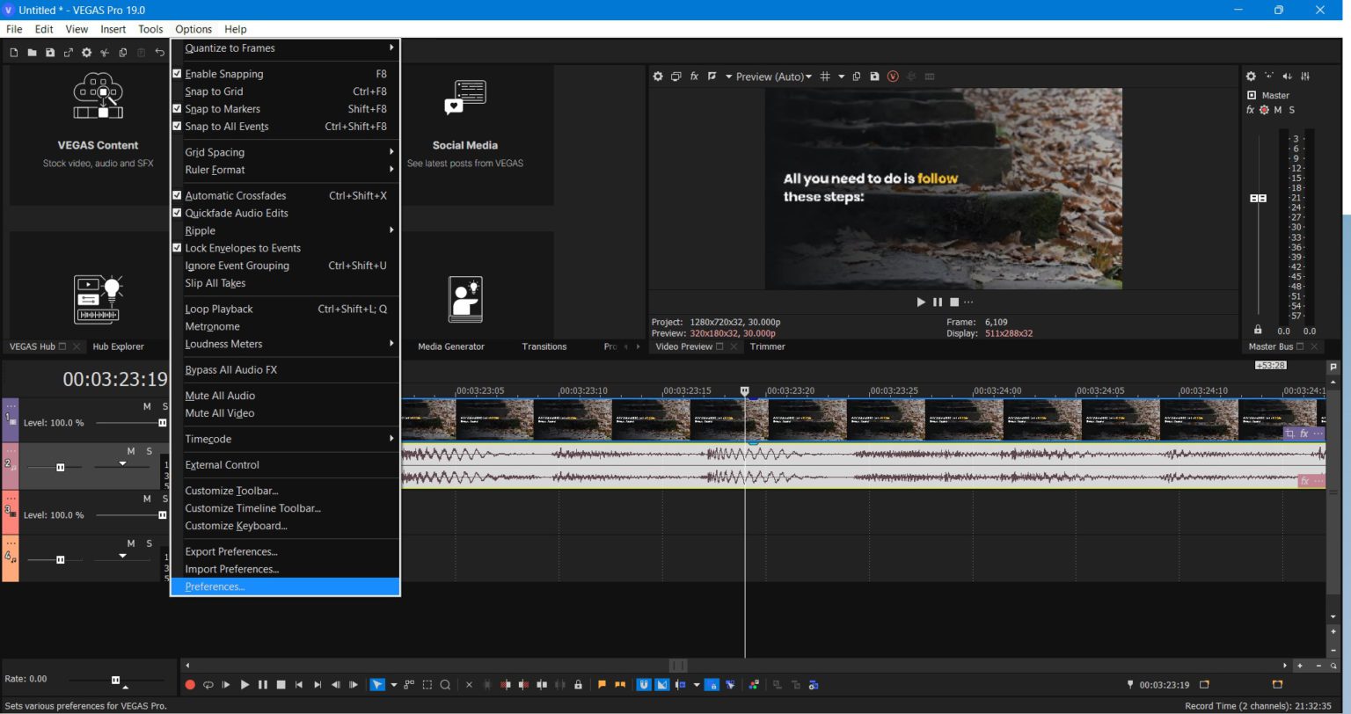Expand the Grid Spacing submenu
The image size is (1351, 714).
pos(286,152)
